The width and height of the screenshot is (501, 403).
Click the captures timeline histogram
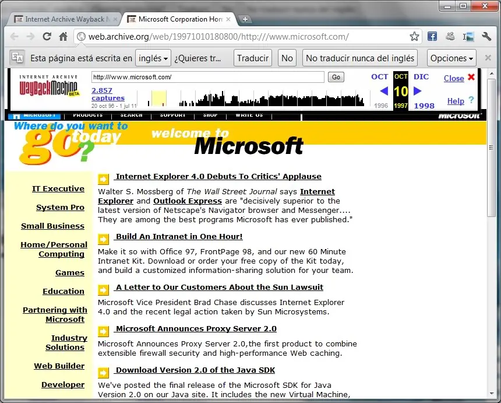(x=254, y=99)
